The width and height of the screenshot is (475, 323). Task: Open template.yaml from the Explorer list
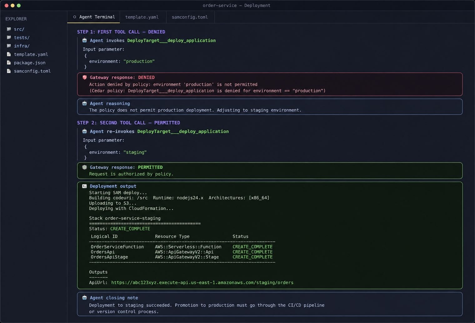point(31,54)
